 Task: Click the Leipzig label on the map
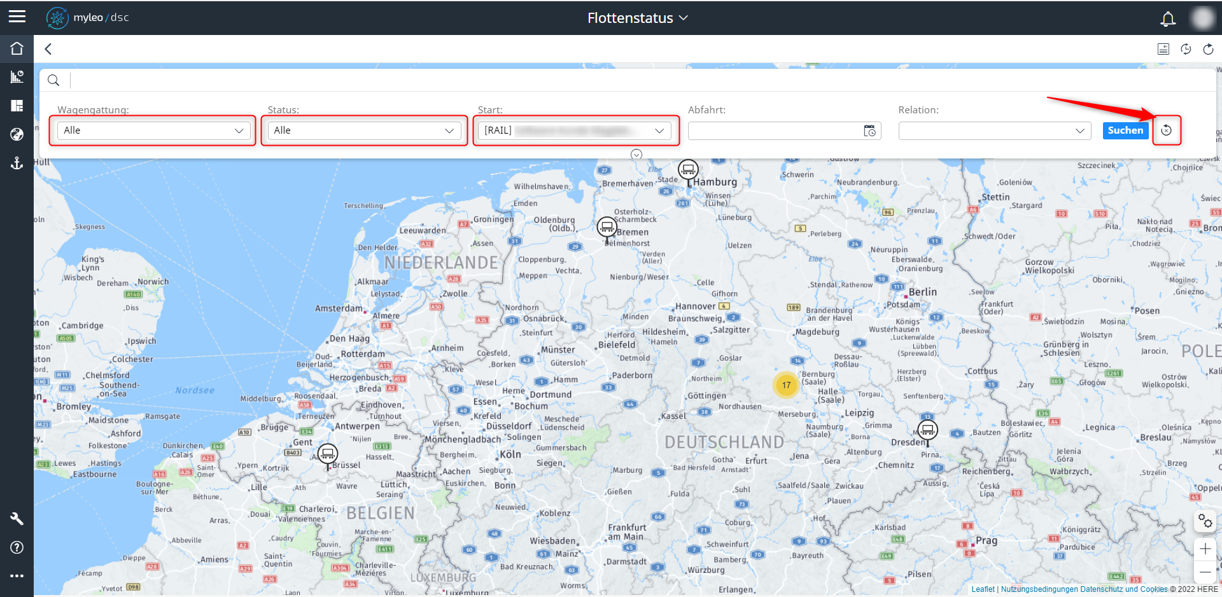click(x=859, y=412)
